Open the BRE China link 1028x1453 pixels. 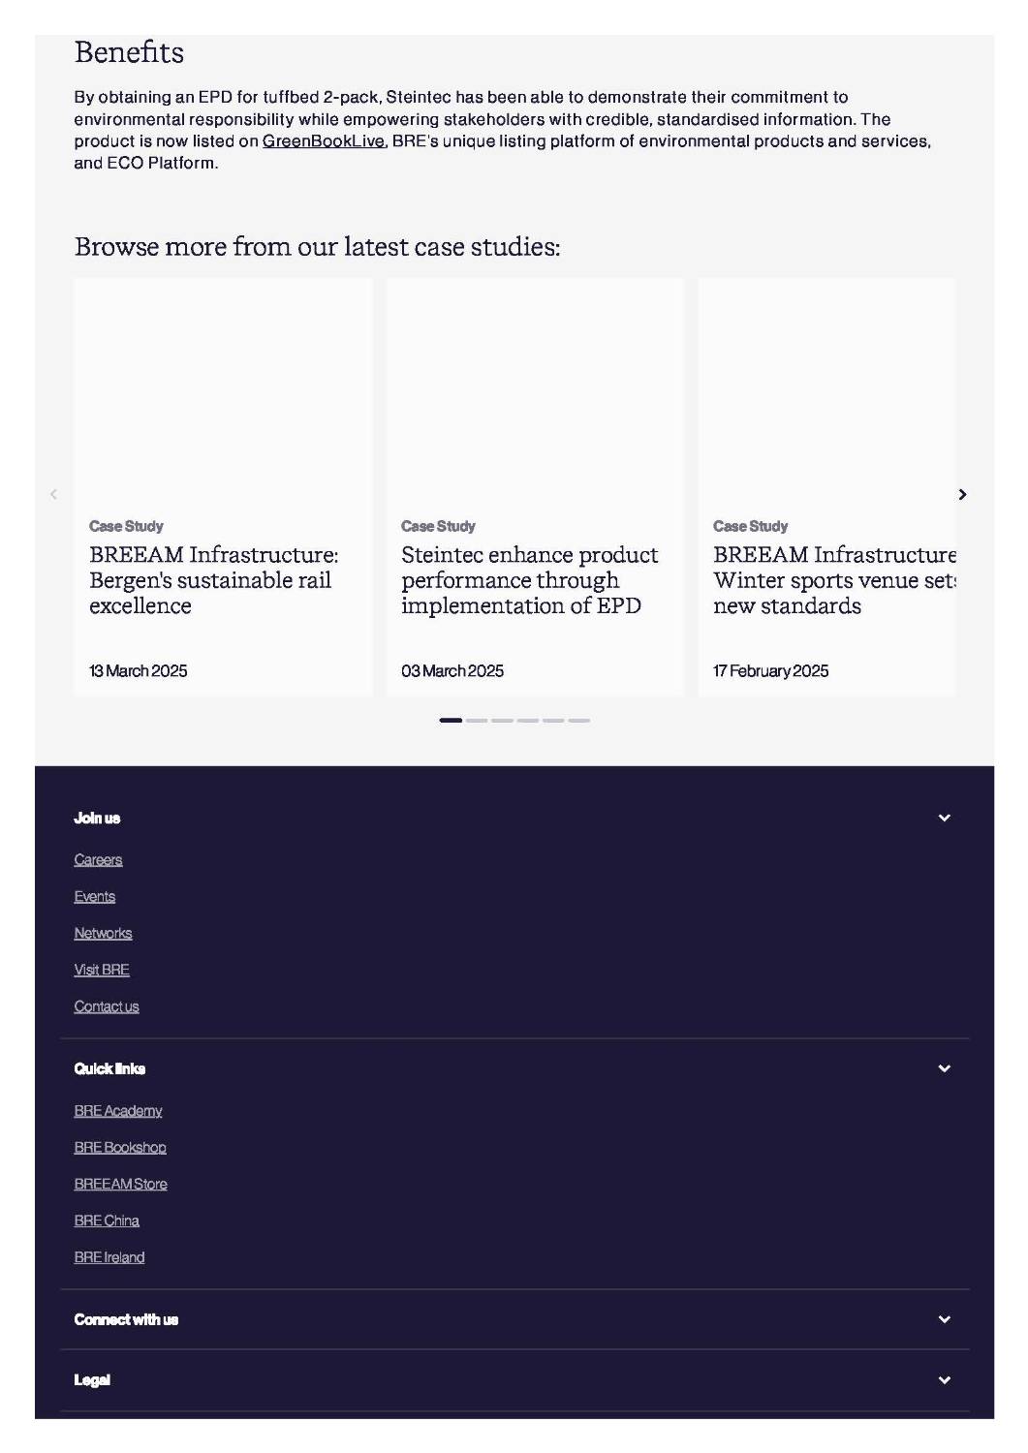(107, 1221)
